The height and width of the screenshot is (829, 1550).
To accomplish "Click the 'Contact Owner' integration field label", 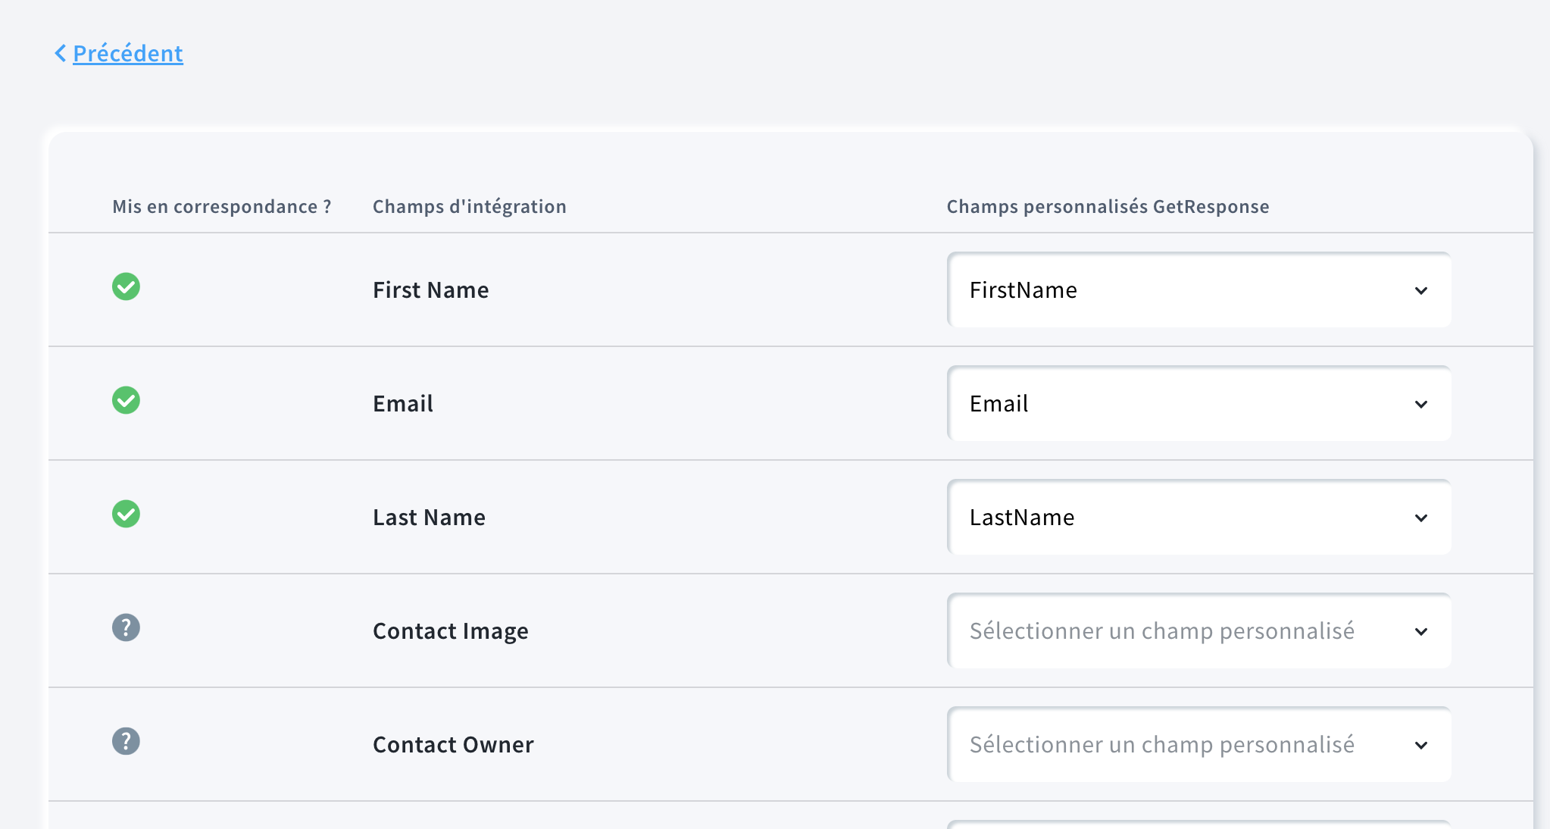I will (x=454, y=745).
